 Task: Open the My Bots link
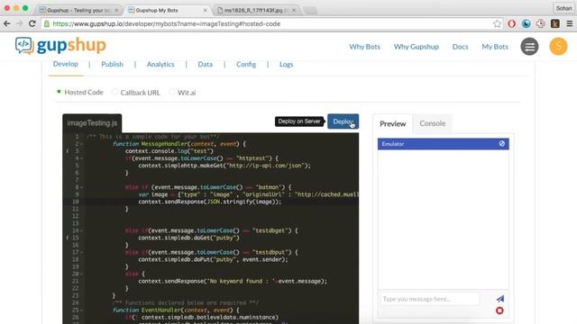[x=495, y=47]
